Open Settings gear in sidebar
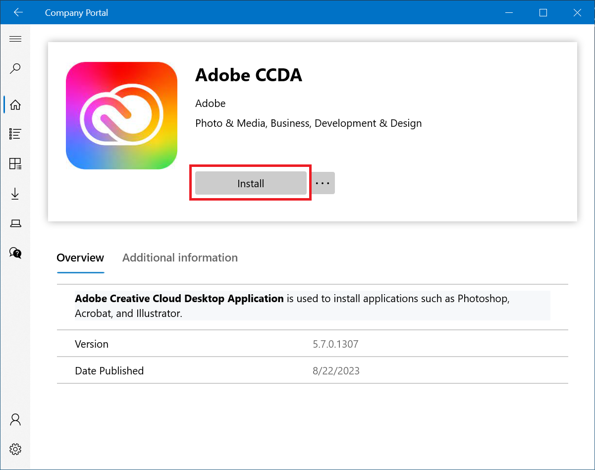 [15, 449]
